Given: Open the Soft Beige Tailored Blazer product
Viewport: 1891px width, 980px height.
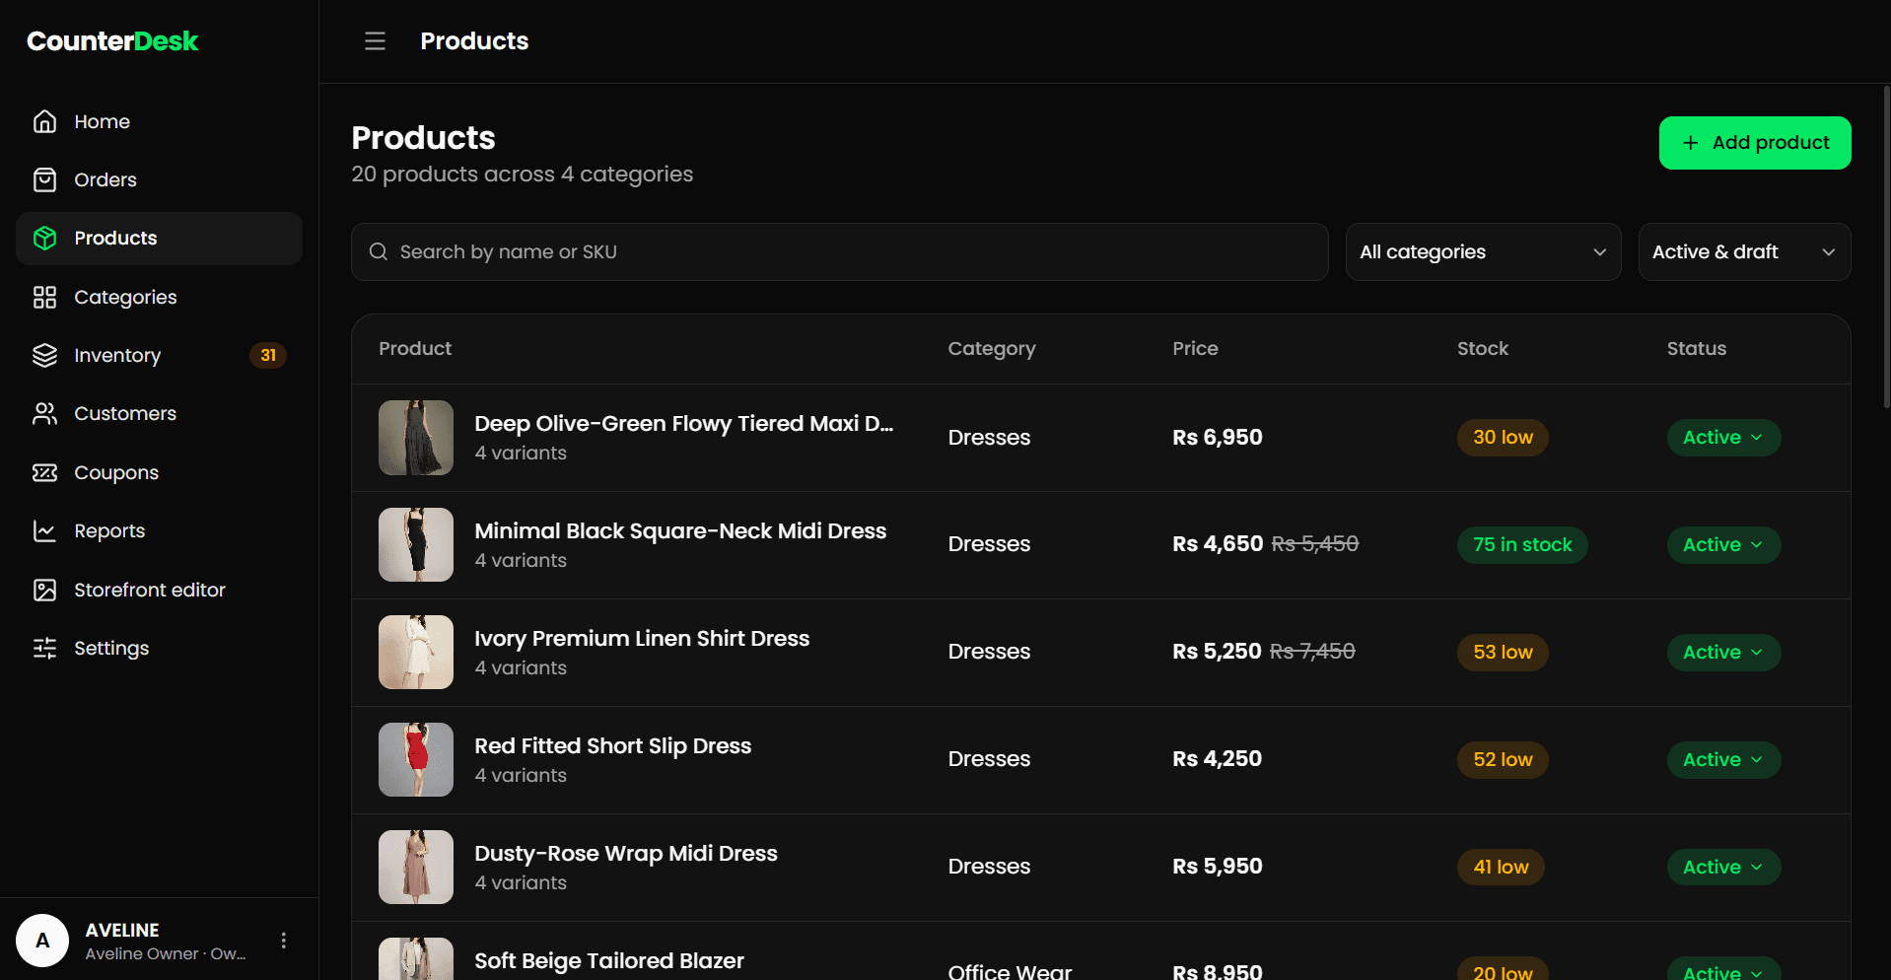Looking at the screenshot, I should 608,961.
